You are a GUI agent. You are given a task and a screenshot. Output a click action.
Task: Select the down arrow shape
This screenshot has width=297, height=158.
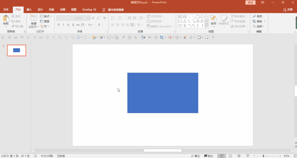[202, 21]
